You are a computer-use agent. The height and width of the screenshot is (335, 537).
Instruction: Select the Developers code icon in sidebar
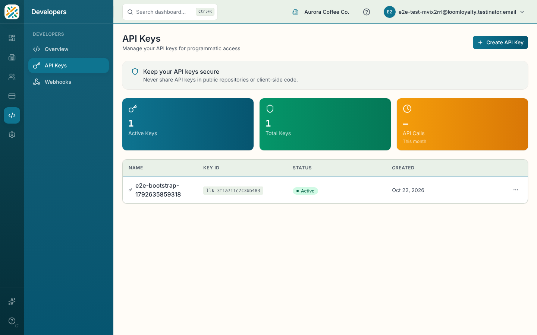pyautogui.click(x=12, y=115)
